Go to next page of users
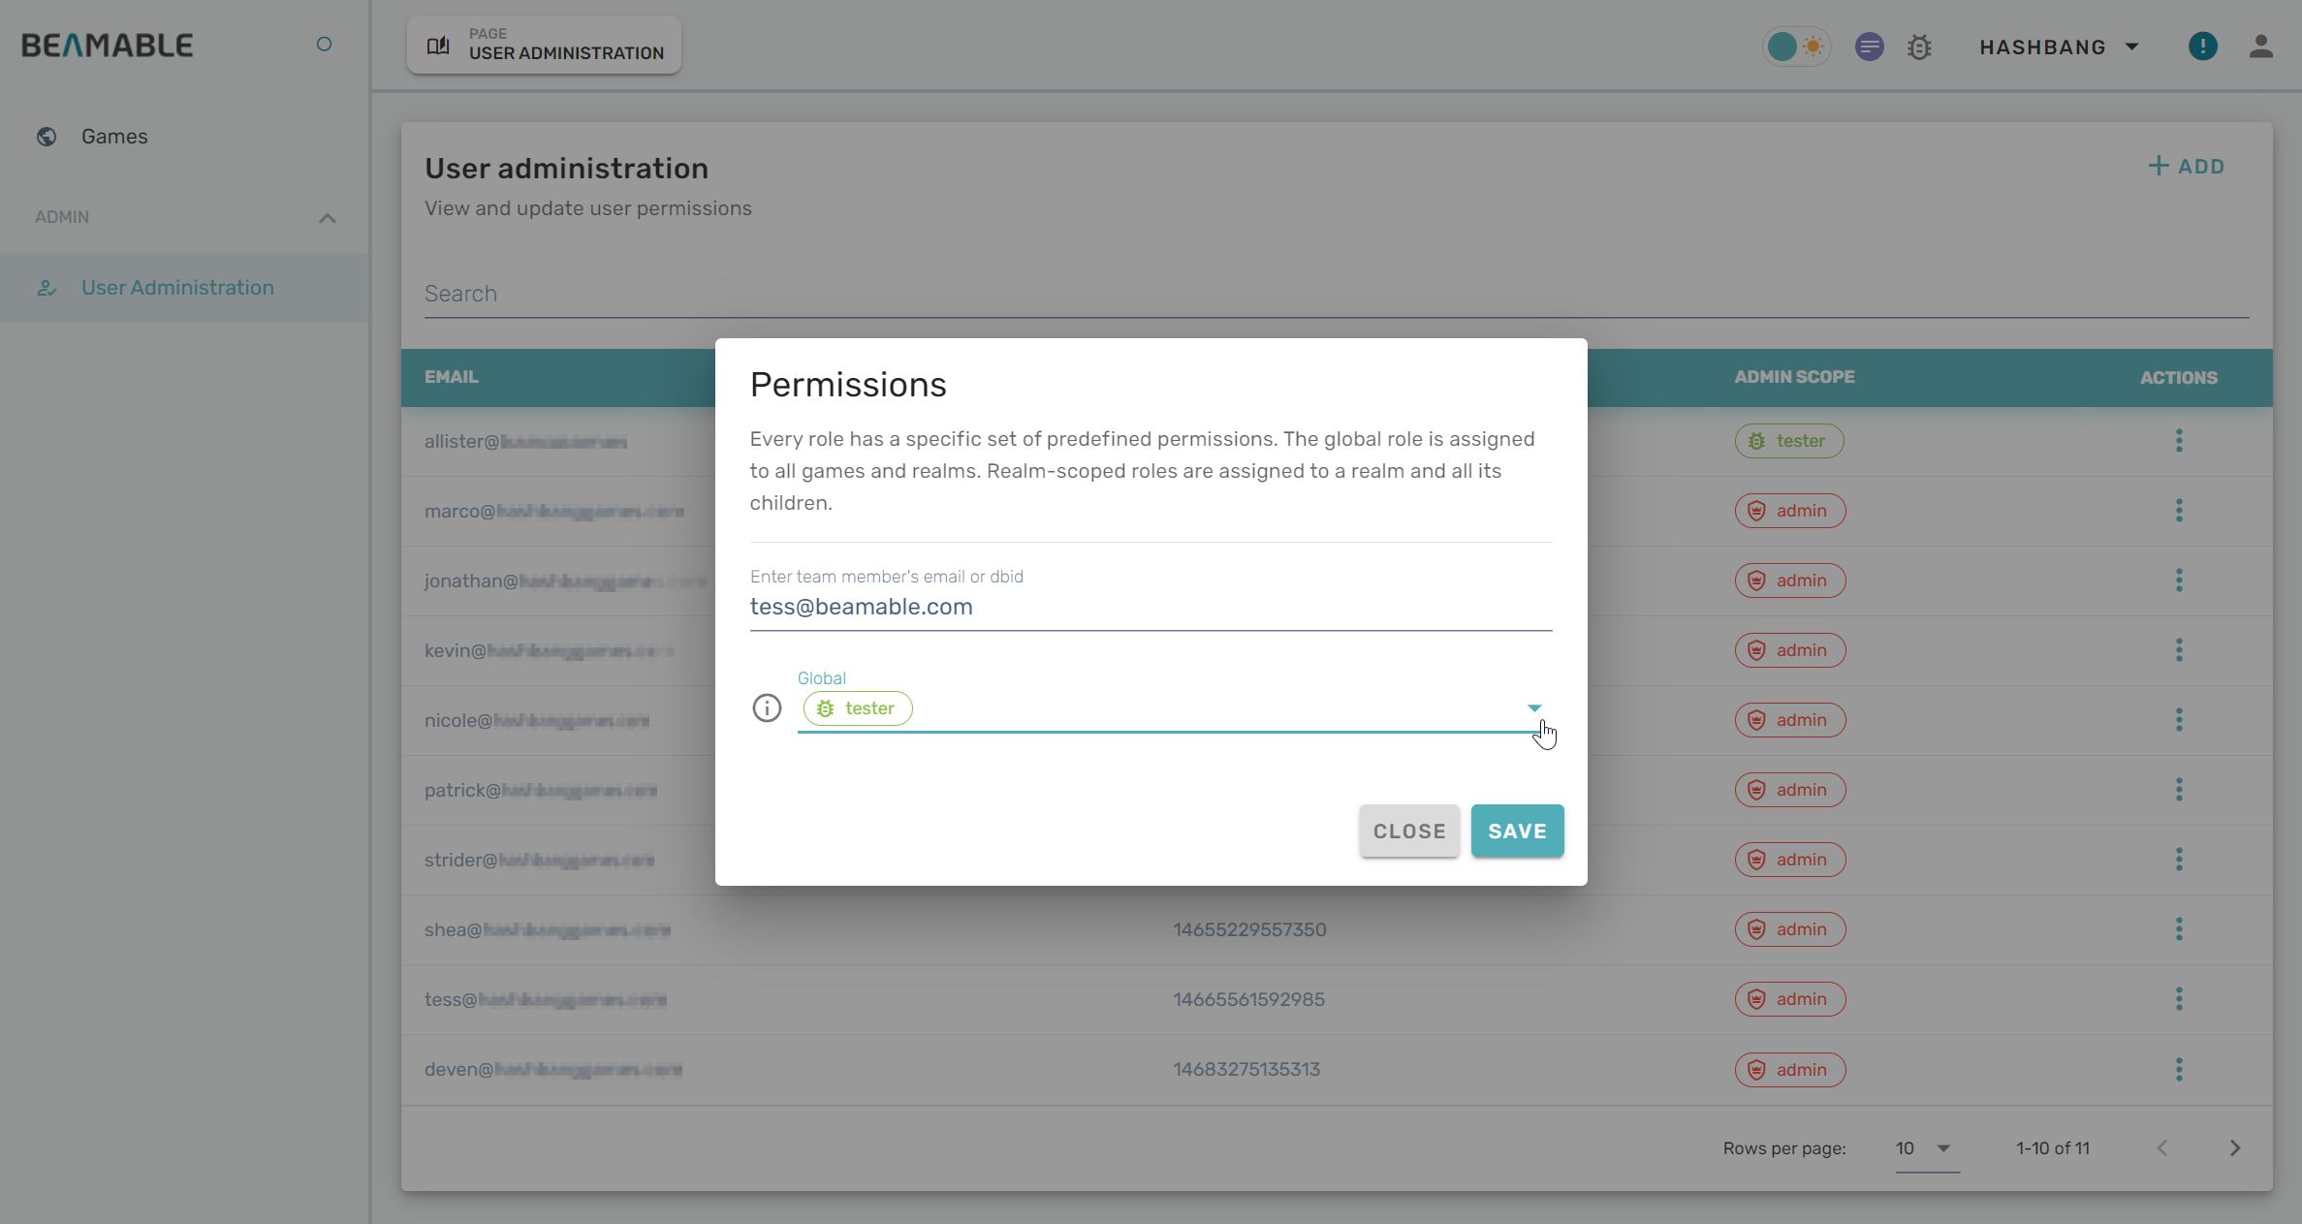 2235,1148
